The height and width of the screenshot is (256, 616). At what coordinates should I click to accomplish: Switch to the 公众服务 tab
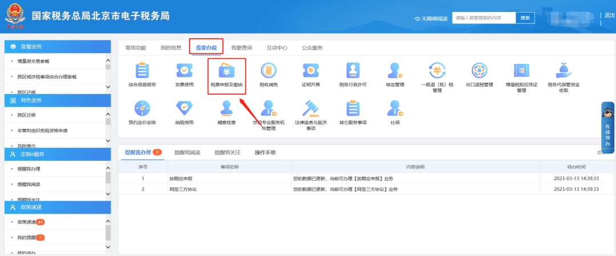pyautogui.click(x=313, y=48)
